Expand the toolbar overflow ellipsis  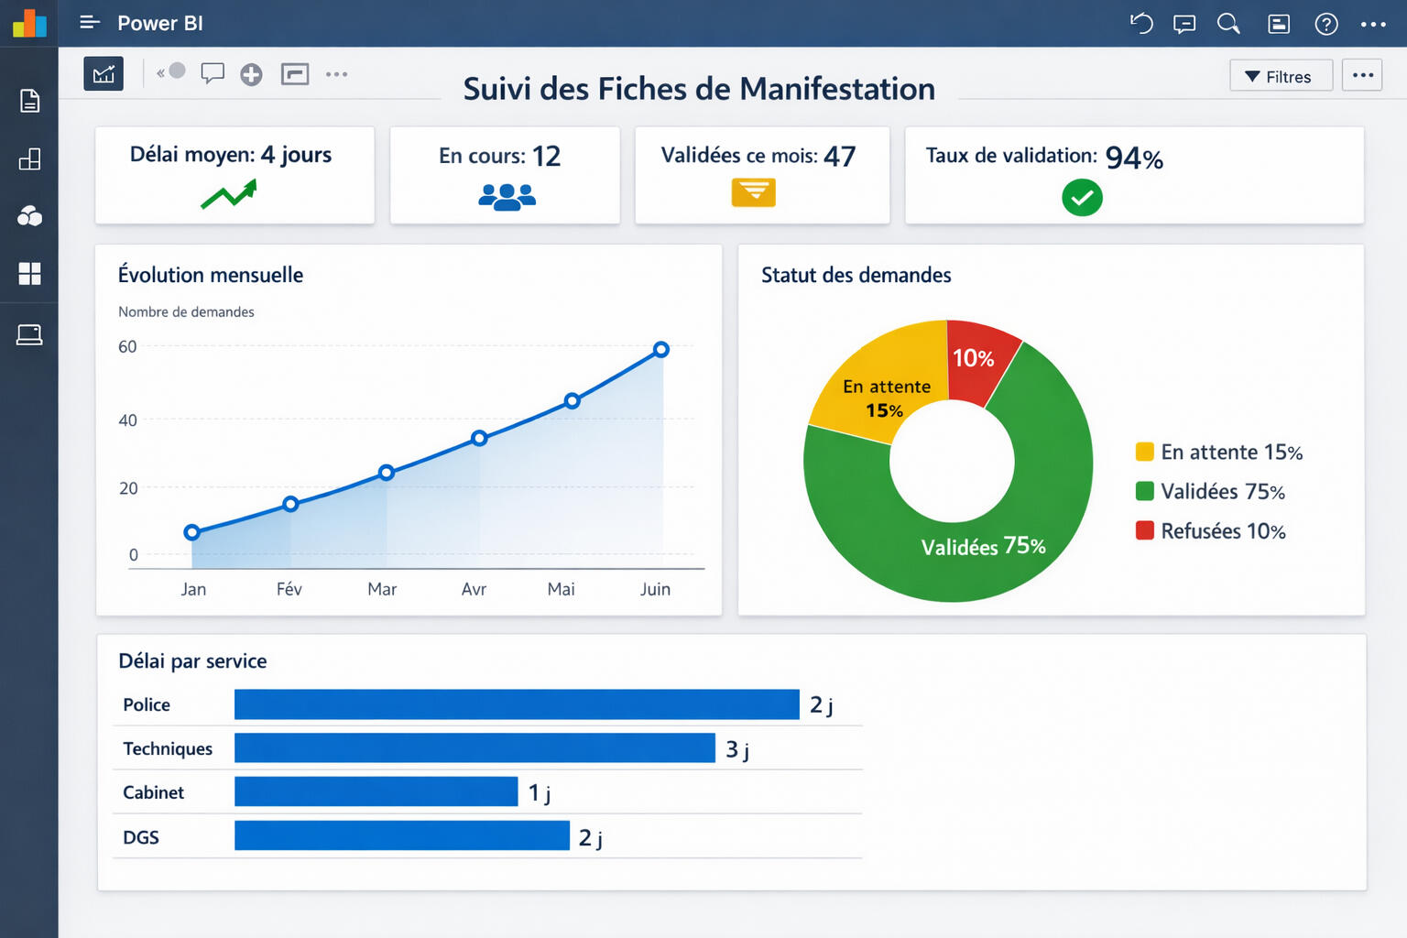pos(336,74)
